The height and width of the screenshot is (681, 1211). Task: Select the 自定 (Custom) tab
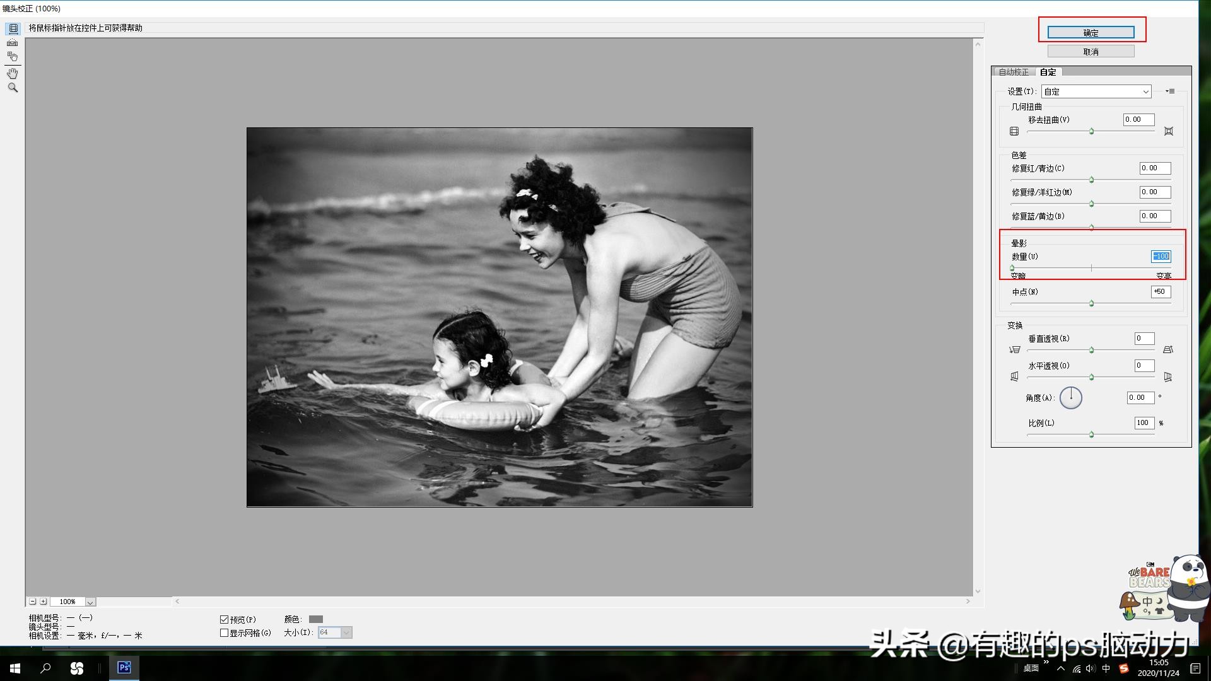coord(1048,72)
